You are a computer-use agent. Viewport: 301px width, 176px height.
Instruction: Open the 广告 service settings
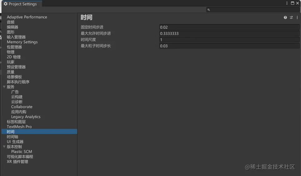(x=15, y=92)
